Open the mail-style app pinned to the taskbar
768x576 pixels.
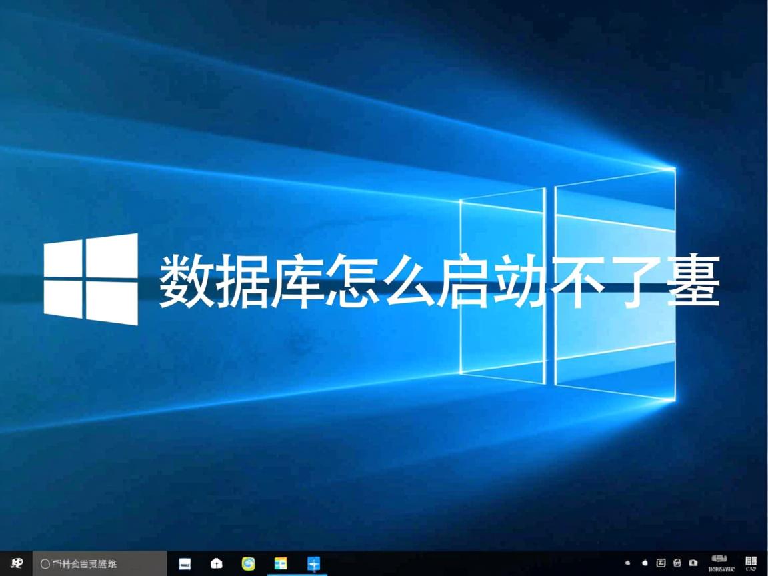point(184,563)
